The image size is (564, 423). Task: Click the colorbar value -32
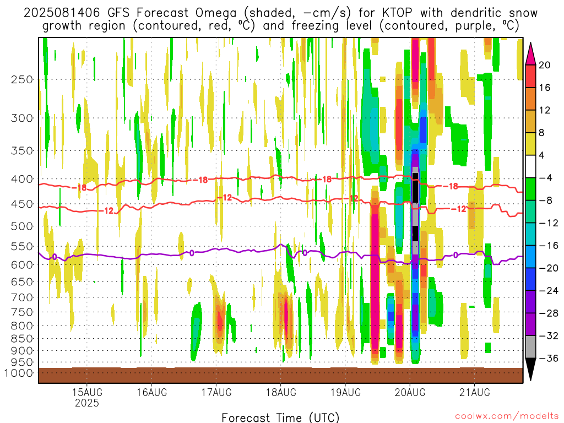[549, 335]
